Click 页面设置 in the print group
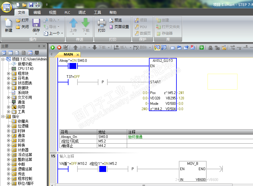This screenshot has width=253, height=186. coord(119,27)
